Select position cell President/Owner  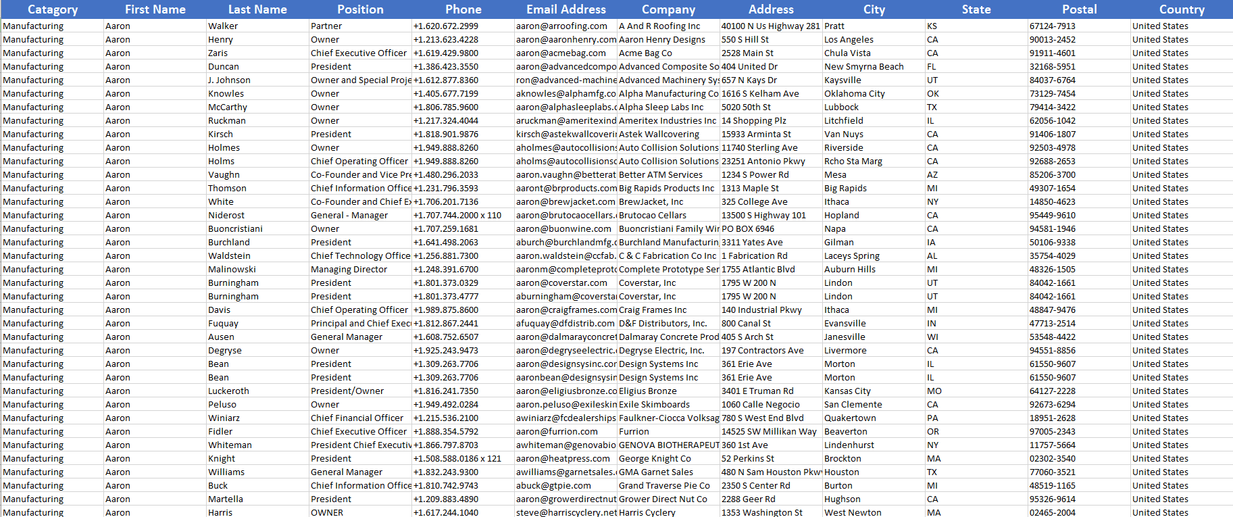[x=360, y=391]
